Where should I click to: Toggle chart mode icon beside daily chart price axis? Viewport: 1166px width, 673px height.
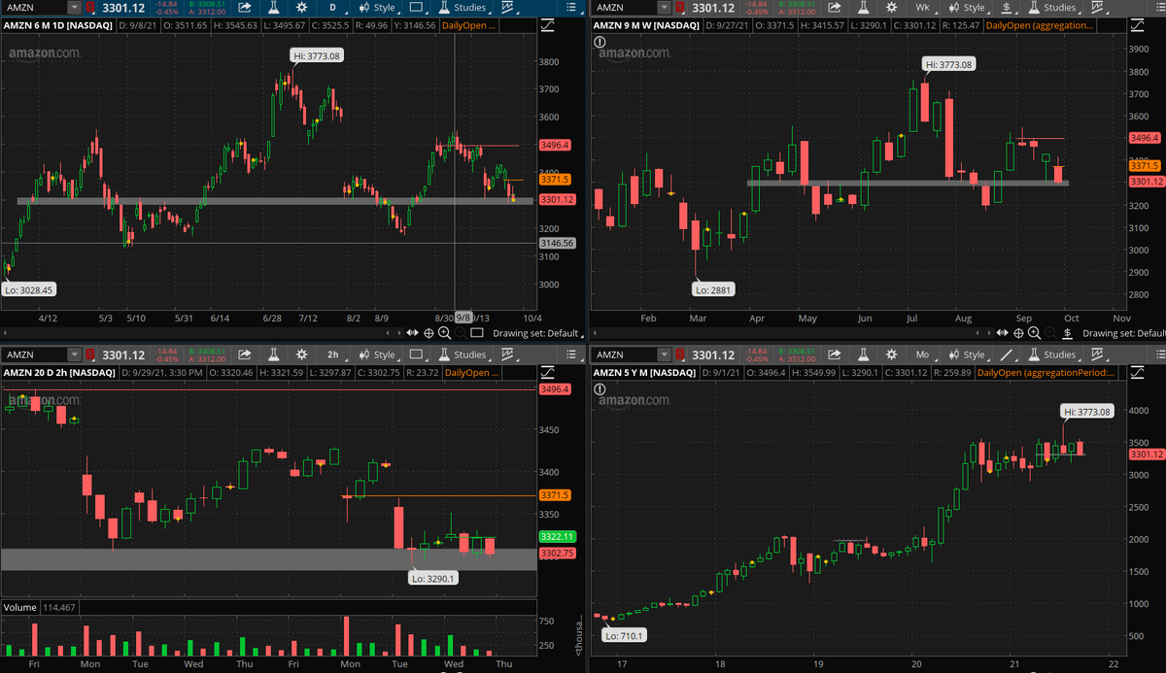[x=547, y=24]
